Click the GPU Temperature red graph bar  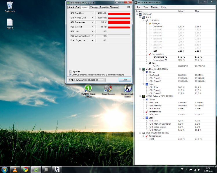[119, 22]
